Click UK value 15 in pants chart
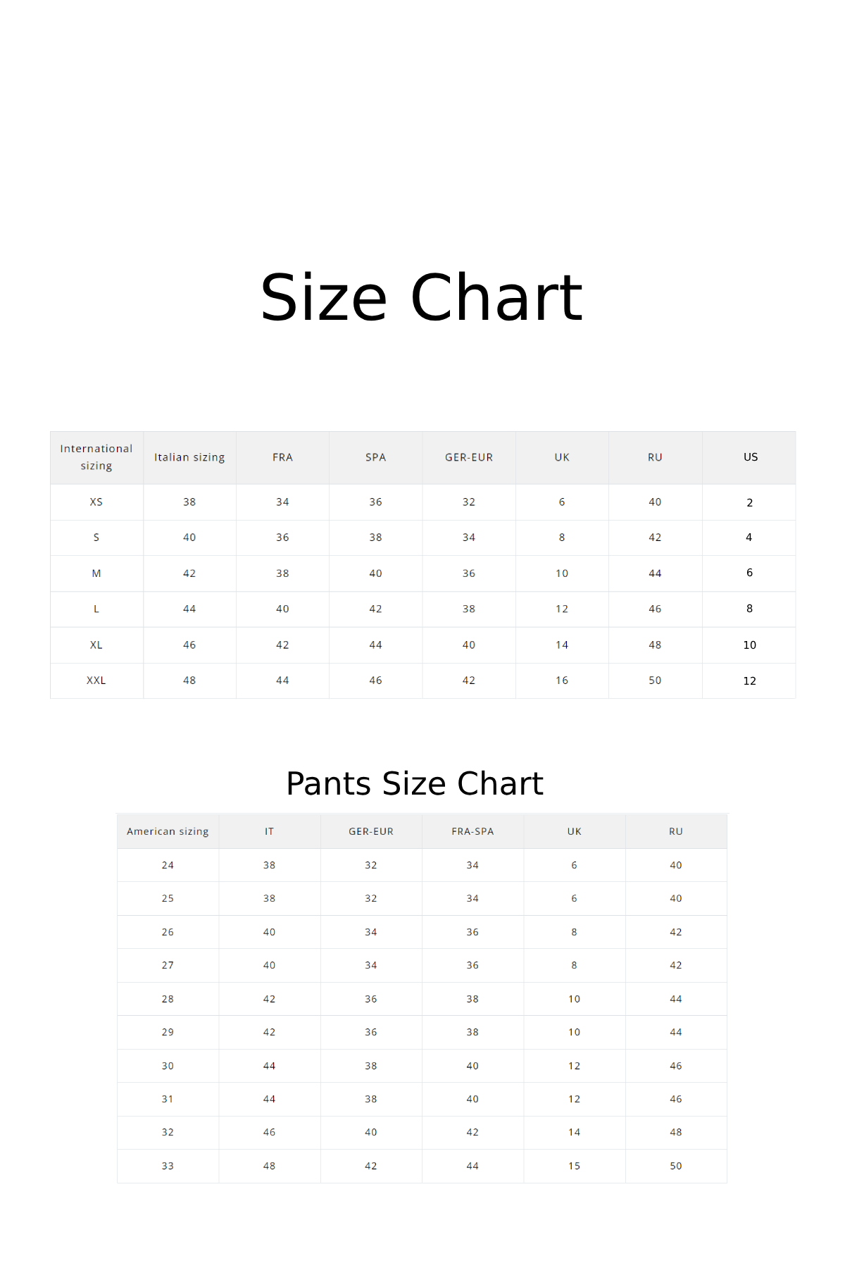The image size is (845, 1268). (574, 1166)
